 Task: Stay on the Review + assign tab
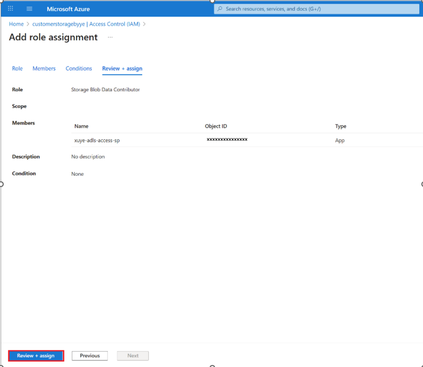click(x=122, y=69)
